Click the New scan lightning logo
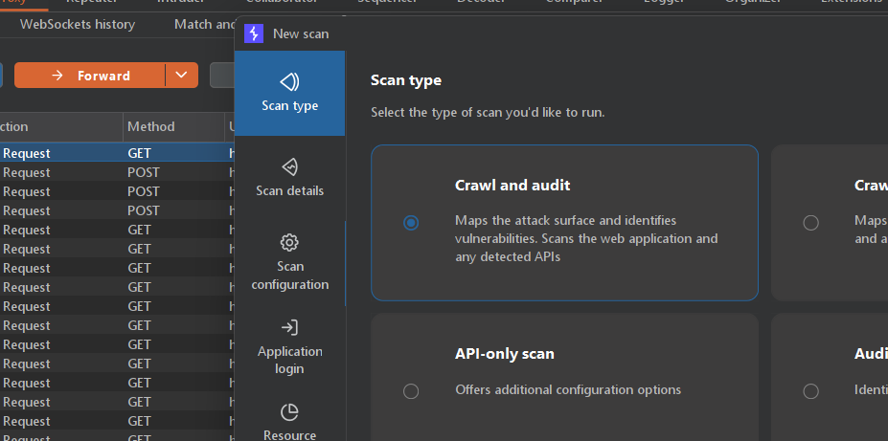This screenshot has height=441, width=888. tap(254, 33)
